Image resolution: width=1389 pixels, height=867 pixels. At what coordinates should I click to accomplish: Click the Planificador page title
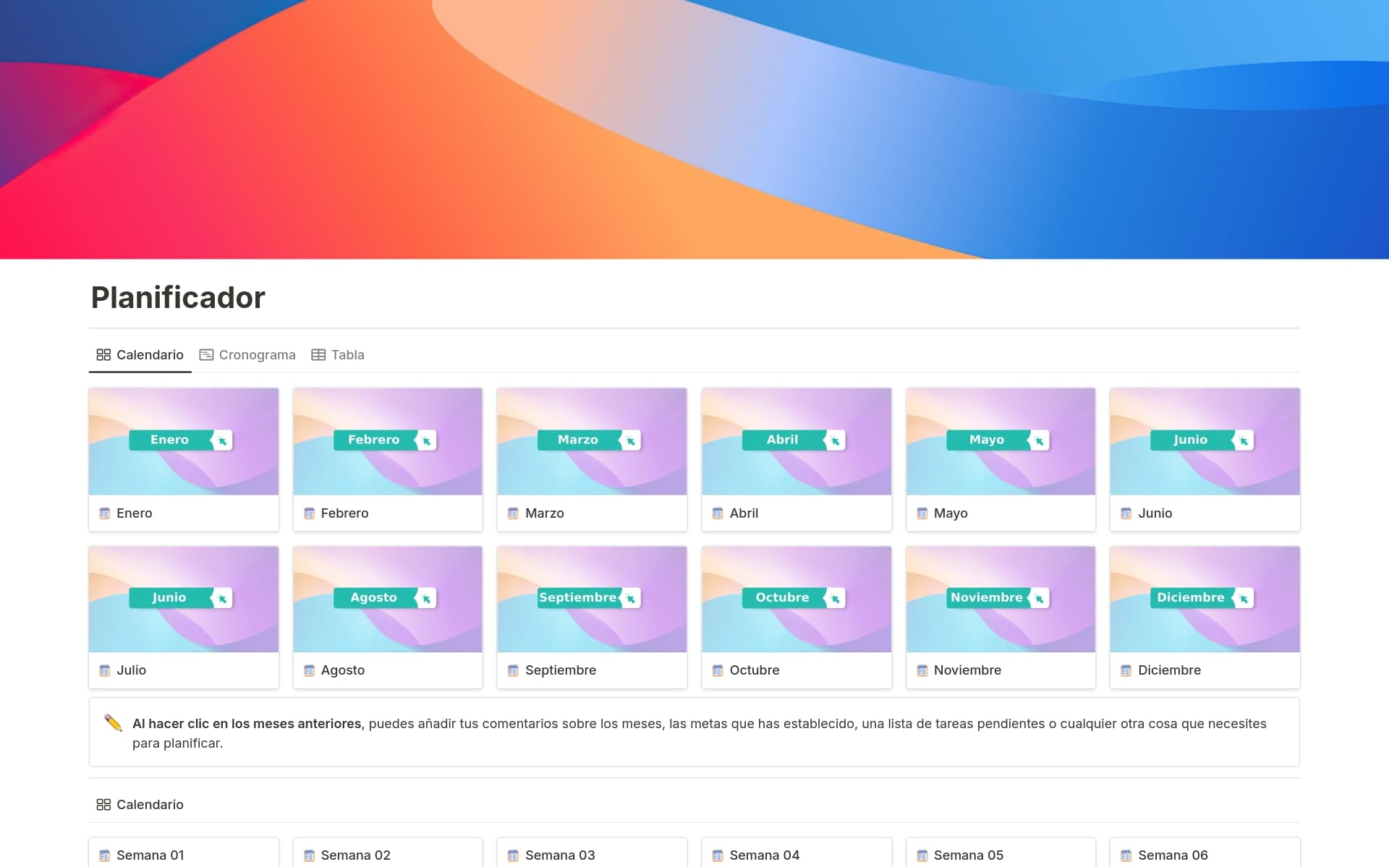[178, 297]
